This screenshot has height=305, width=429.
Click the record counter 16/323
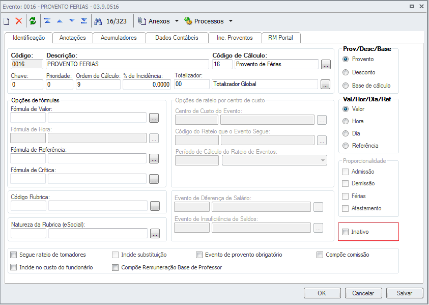[x=117, y=21]
